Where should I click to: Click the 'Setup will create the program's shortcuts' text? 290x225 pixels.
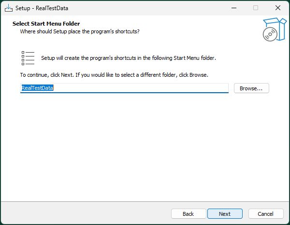click(x=129, y=58)
